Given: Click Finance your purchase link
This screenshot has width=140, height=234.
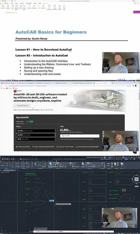Looking at the screenshot, I should pyautogui.click(x=23, y=147).
